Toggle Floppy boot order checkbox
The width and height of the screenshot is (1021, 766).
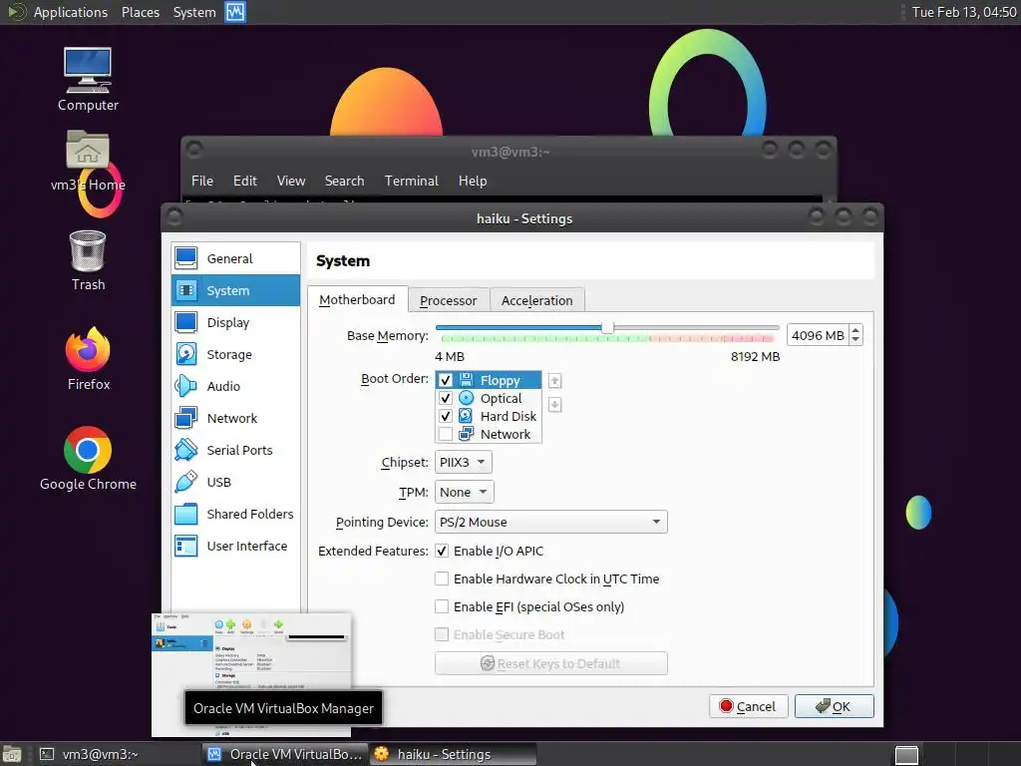[x=446, y=380]
